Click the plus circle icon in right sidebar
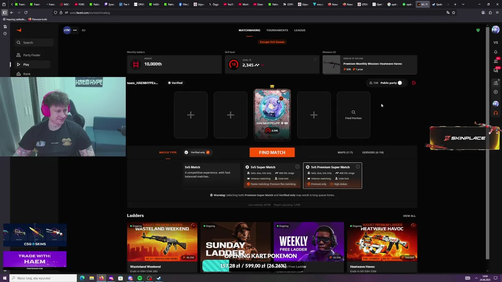The width and height of the screenshot is (502, 282). [x=496, y=92]
